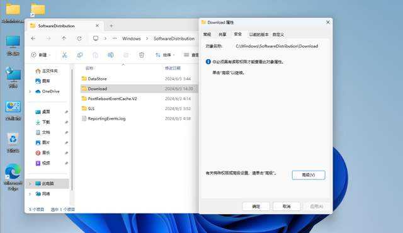Click 取消 in Download properties
The height and width of the screenshot is (233, 403).
287,207
